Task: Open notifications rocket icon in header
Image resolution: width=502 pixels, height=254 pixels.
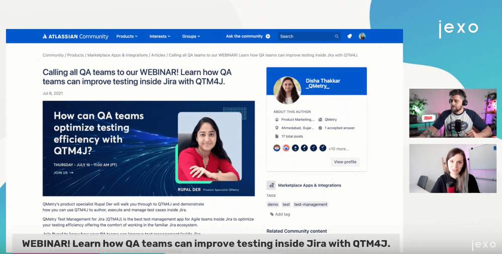Action: [x=350, y=37]
